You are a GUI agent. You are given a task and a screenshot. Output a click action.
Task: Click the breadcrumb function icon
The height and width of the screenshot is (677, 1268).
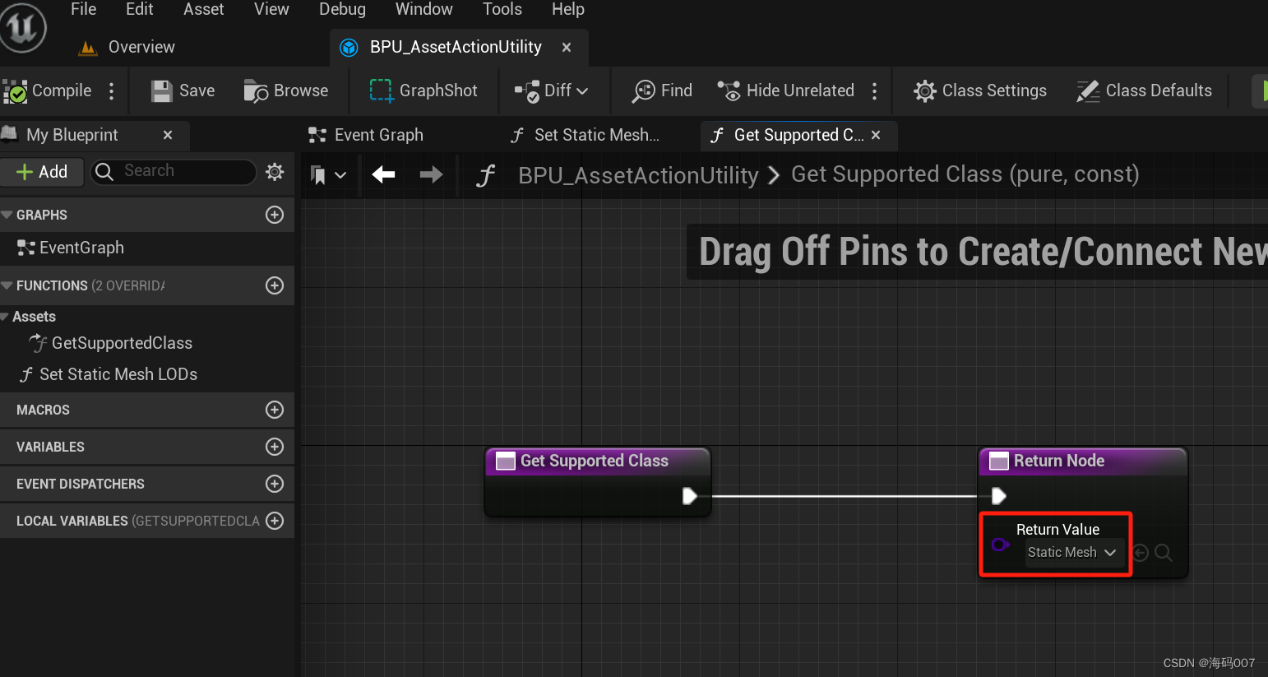[486, 175]
